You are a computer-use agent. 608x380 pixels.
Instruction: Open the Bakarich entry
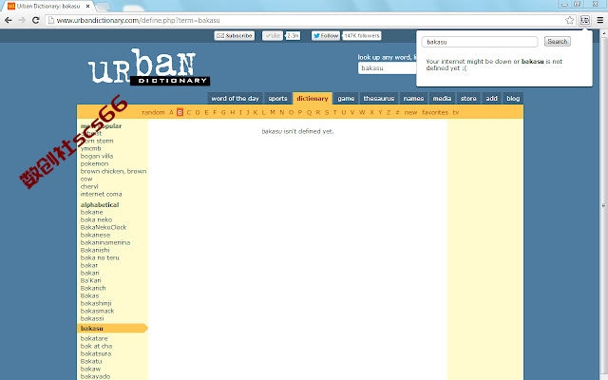tap(93, 288)
